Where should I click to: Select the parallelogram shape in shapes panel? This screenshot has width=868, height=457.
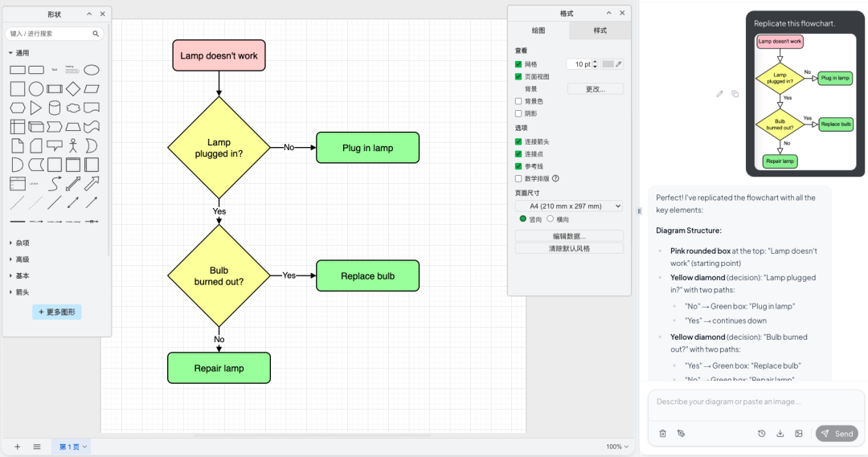(x=92, y=88)
